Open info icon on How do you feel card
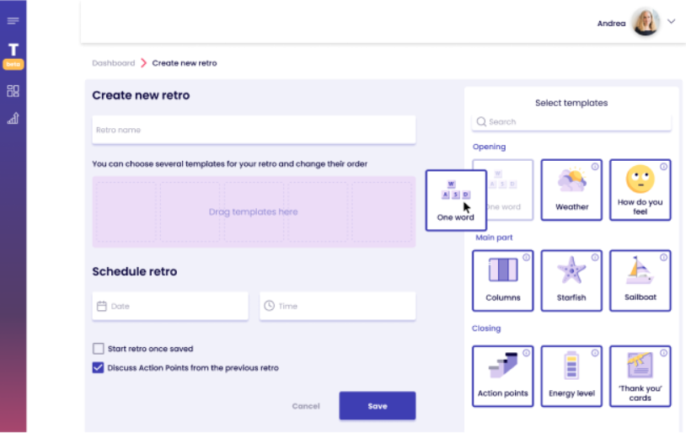Viewport: 686px width, 433px height. pyautogui.click(x=663, y=167)
